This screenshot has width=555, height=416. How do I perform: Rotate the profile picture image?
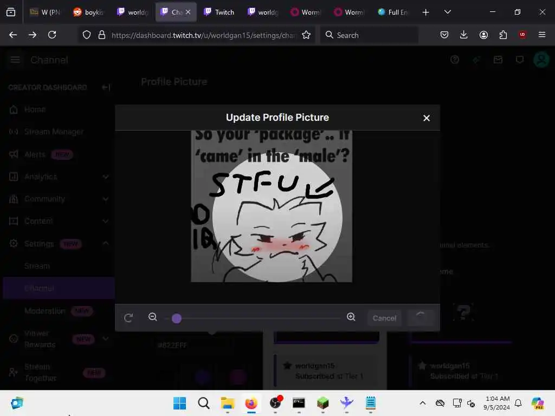coord(128,317)
